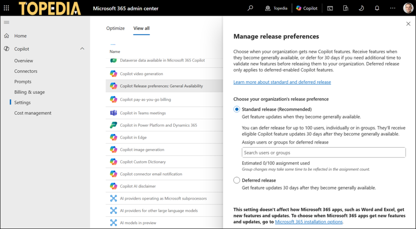The height and width of the screenshot is (229, 416).
Task: Click Teams icon for Copilot in Teams meetings
Action: pos(114,113)
